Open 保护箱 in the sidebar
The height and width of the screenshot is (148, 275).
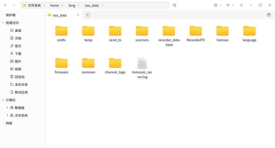10,15
